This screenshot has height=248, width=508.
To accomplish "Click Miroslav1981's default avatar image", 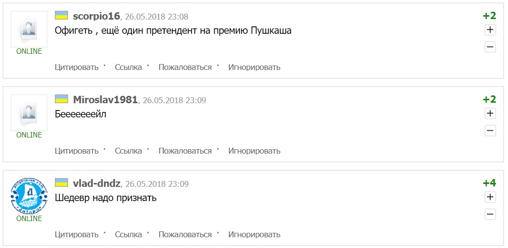I will (x=29, y=112).
